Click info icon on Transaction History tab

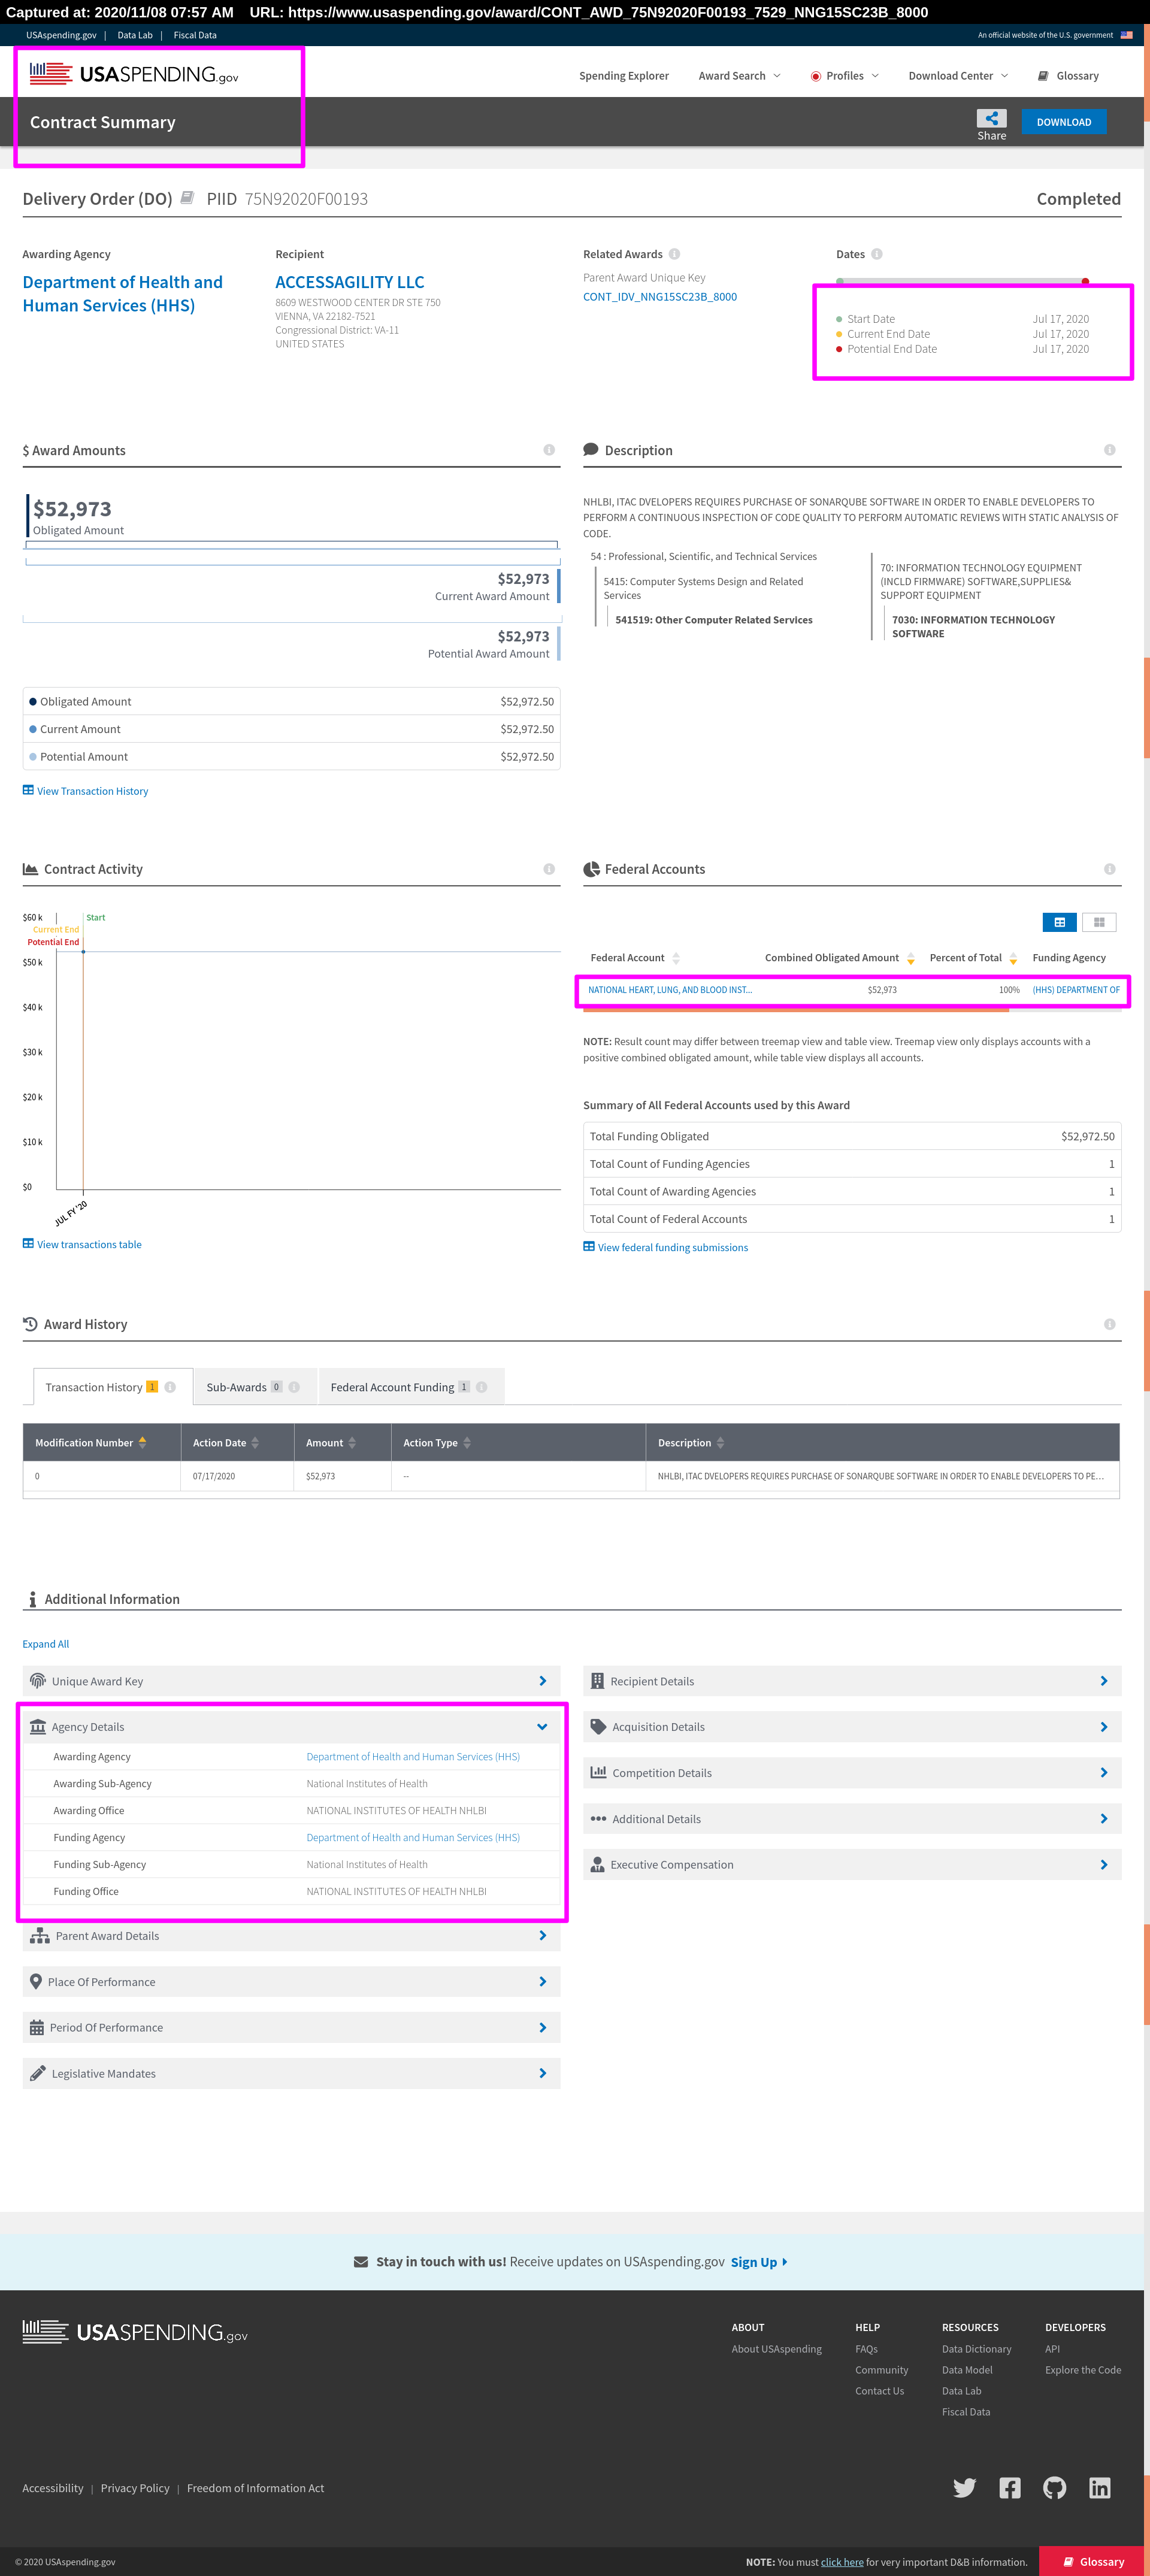click(170, 1387)
